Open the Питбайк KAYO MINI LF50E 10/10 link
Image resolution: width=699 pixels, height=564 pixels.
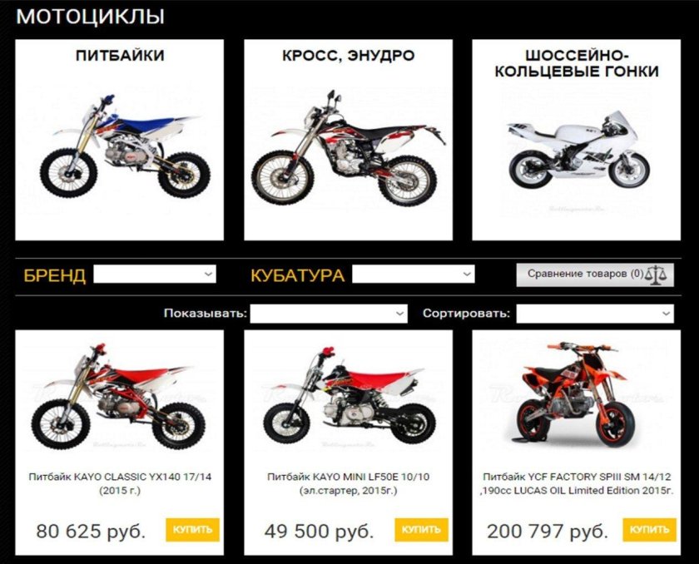pyautogui.click(x=348, y=483)
